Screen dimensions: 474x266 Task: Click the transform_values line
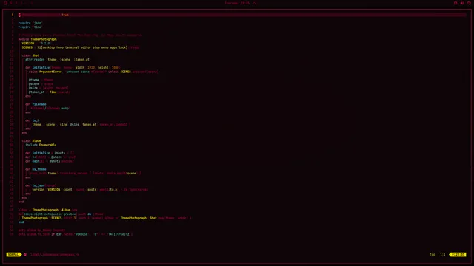[x=85, y=174]
